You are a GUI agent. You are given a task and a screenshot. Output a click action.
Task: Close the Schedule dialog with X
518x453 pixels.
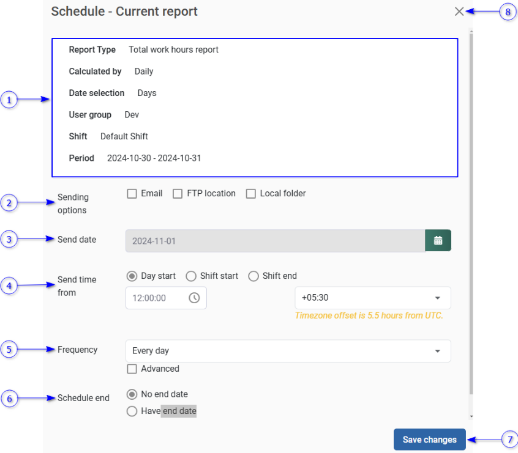459,11
